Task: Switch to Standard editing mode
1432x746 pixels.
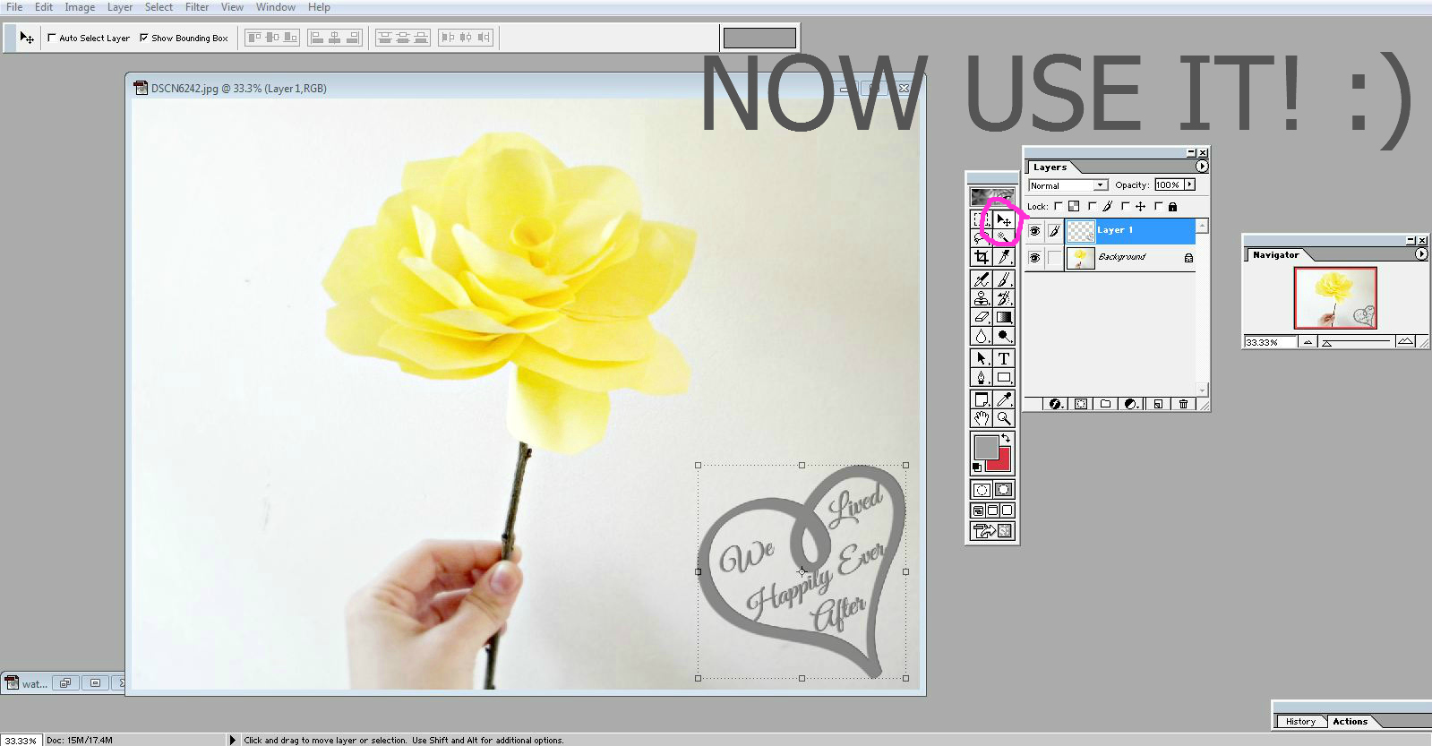Action: tap(982, 490)
